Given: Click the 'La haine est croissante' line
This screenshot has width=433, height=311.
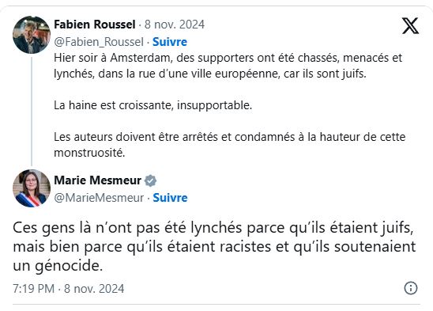Looking at the screenshot, I should [153, 105].
